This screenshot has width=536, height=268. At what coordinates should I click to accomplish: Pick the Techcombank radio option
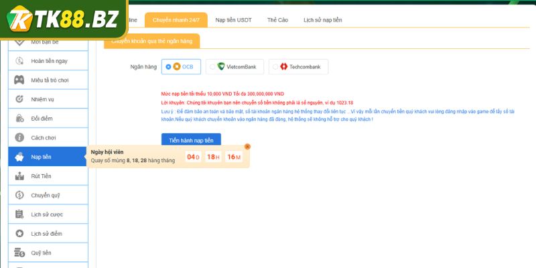[x=275, y=67]
